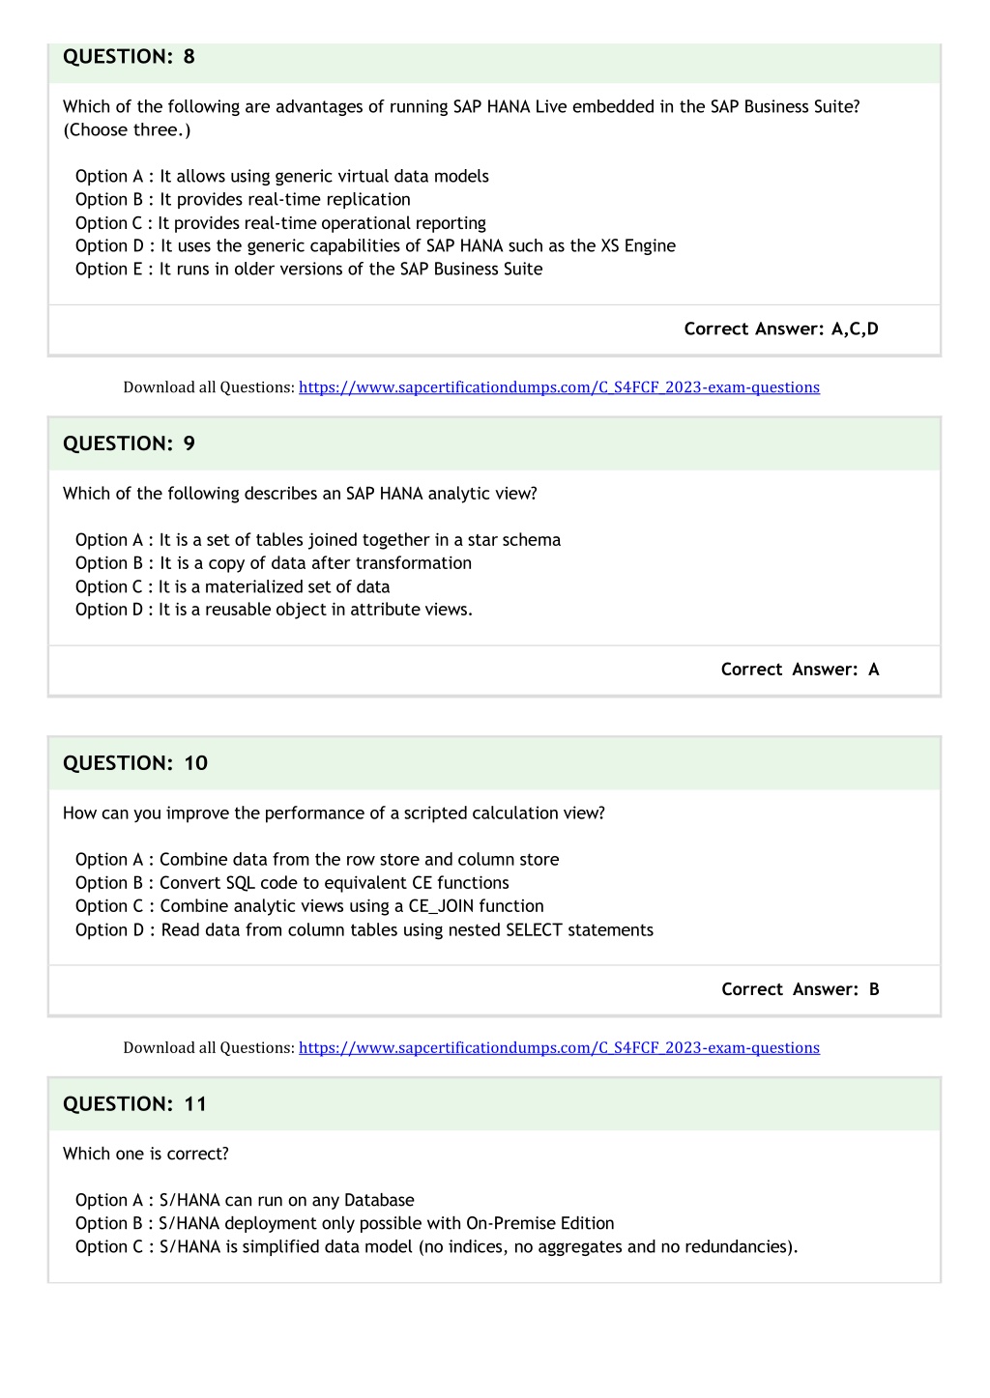Select Option D nested SELECT statements

pyautogui.click(x=364, y=929)
